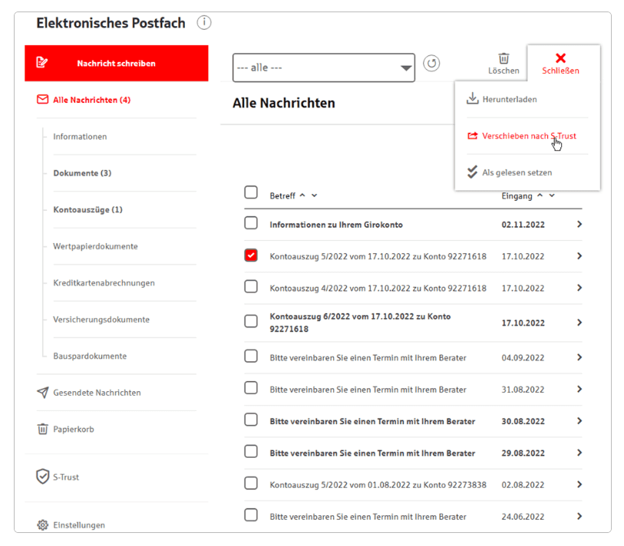Screen dimensions: 624x546
Task: Check the Kontoauszug 6/2022 checkbox
Action: 251,321
